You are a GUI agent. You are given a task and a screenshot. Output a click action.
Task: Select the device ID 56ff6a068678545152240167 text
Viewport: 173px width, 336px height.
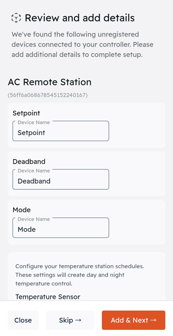pyautogui.click(x=47, y=95)
